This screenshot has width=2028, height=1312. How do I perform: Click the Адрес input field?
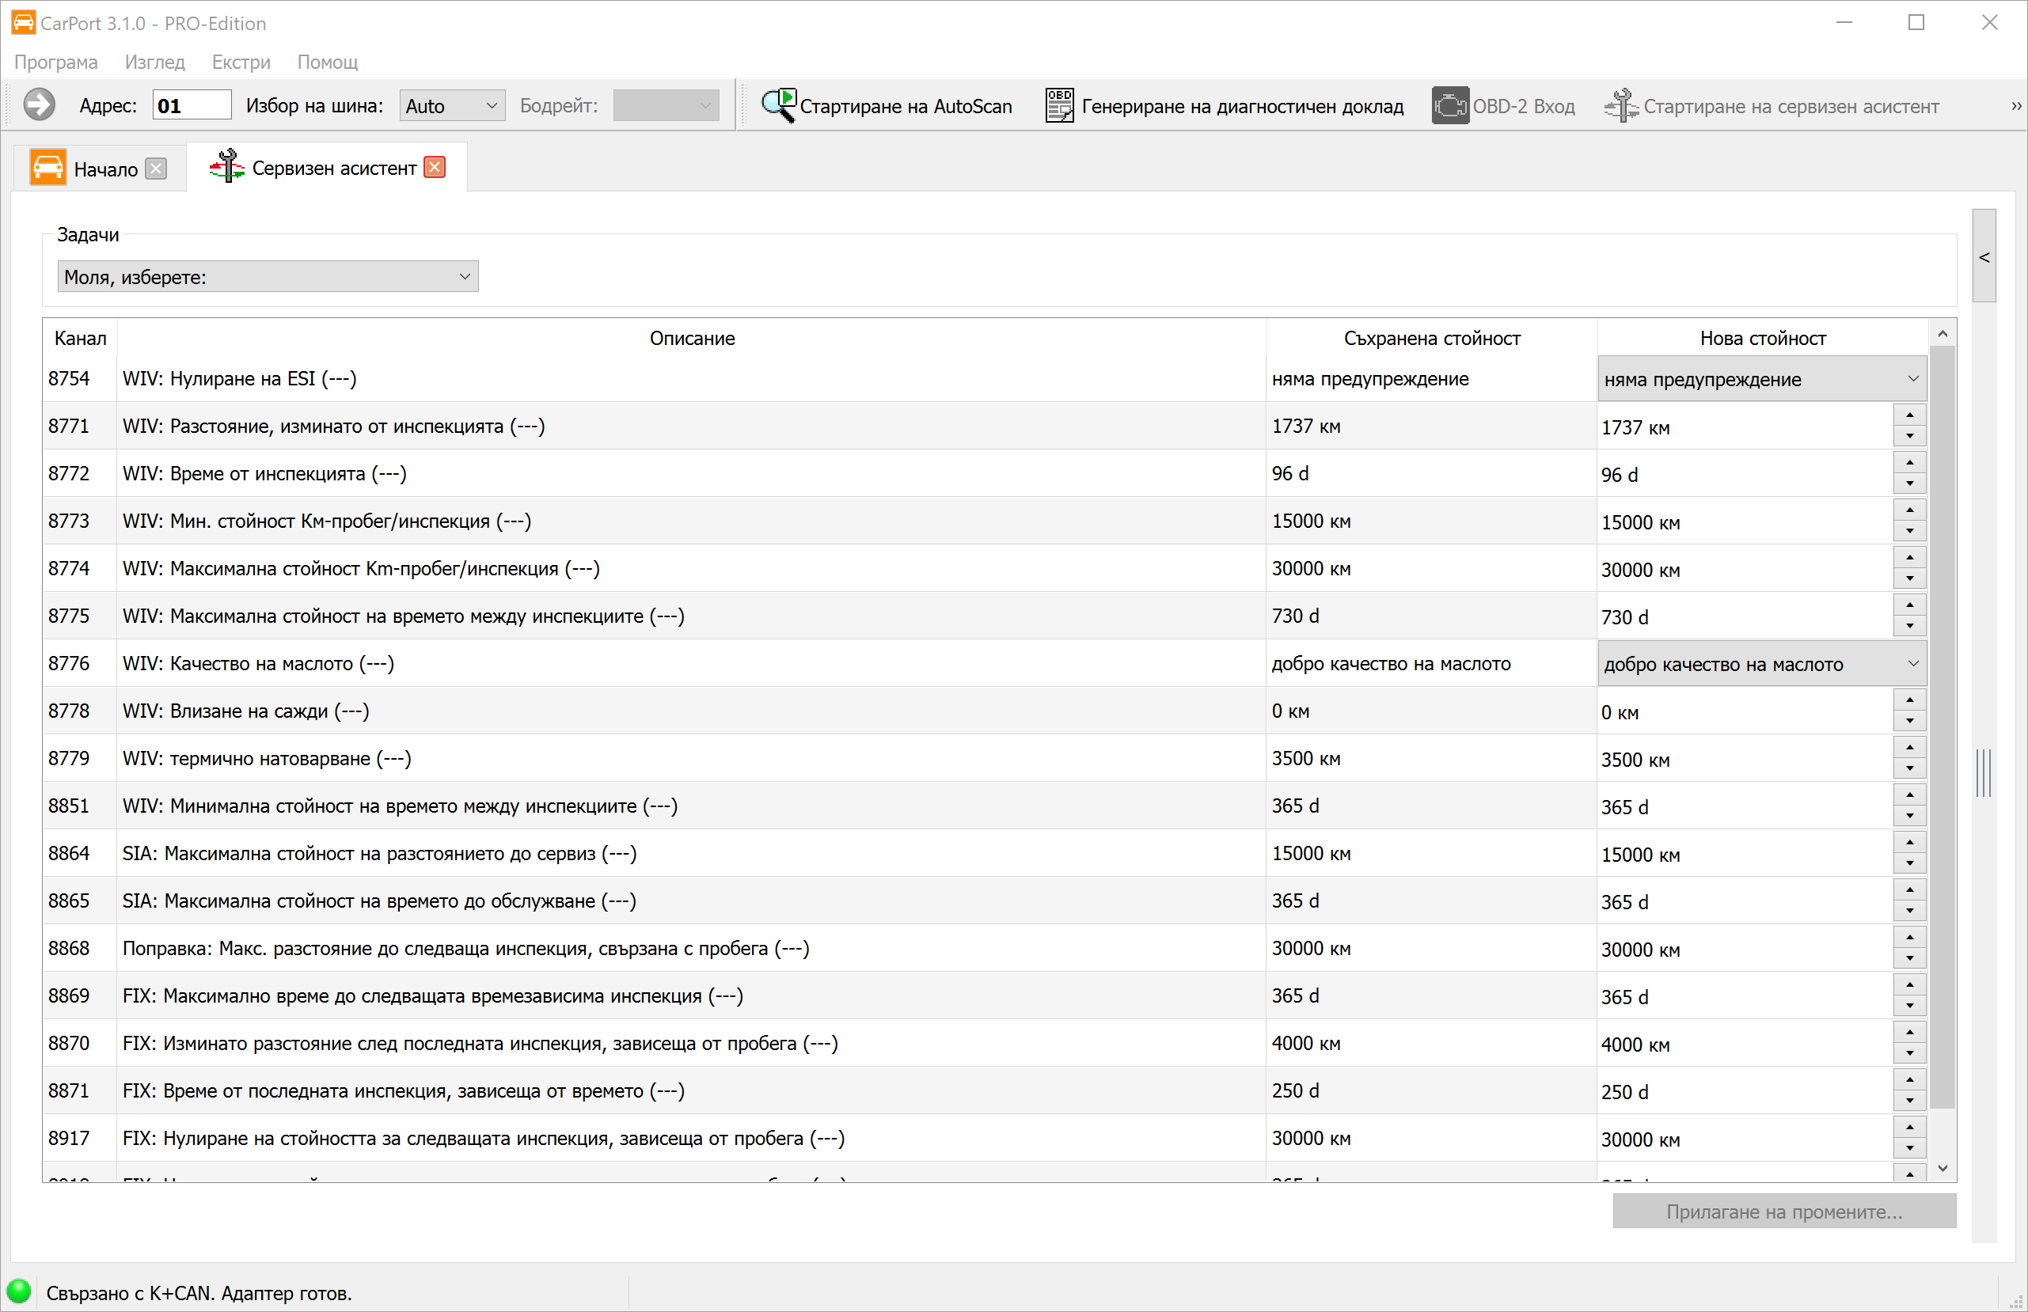[192, 106]
